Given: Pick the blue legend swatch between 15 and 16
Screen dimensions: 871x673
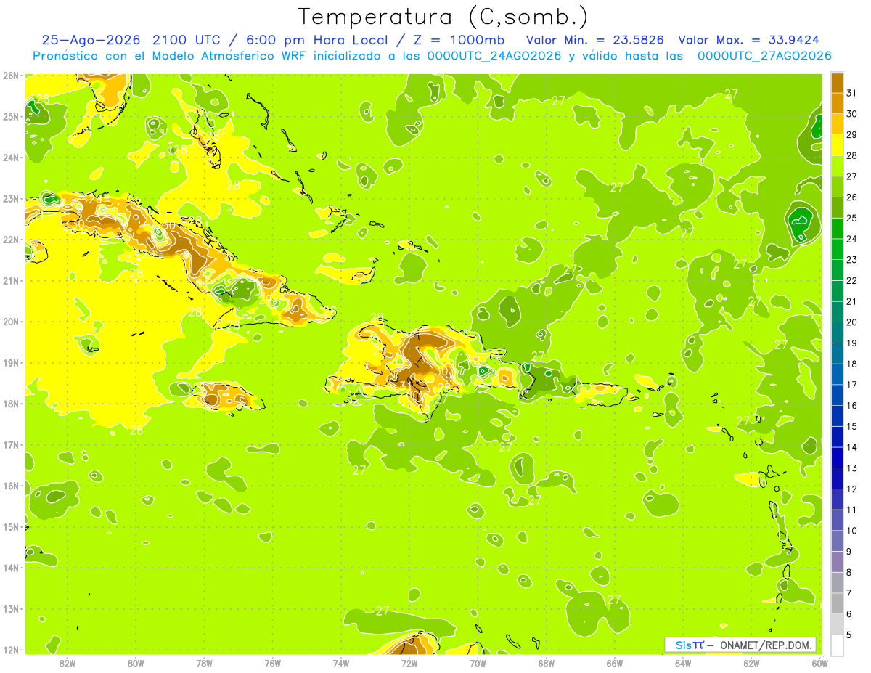Looking at the screenshot, I should pyautogui.click(x=837, y=416).
